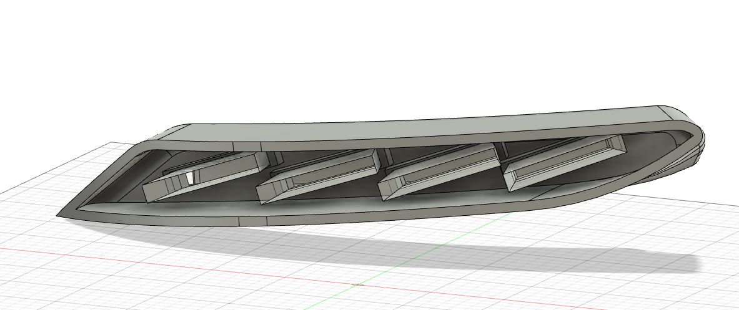The height and width of the screenshot is (310, 739).
Task: Select the louver nearest the rounded end
Action: [x=565, y=162]
